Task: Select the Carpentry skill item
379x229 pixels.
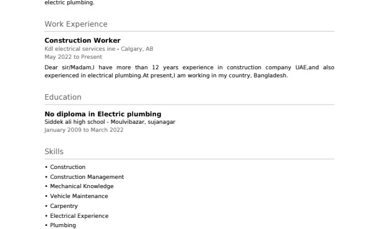Action: (x=64, y=206)
